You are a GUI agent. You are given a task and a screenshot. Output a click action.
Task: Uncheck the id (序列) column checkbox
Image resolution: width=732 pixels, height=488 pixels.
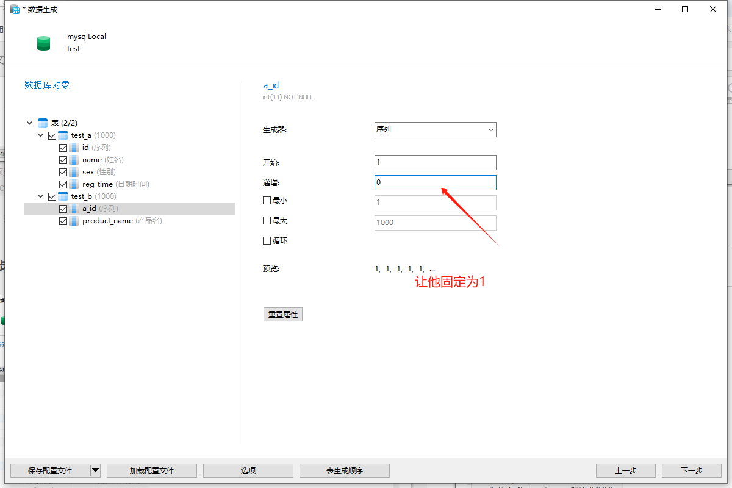pos(63,148)
